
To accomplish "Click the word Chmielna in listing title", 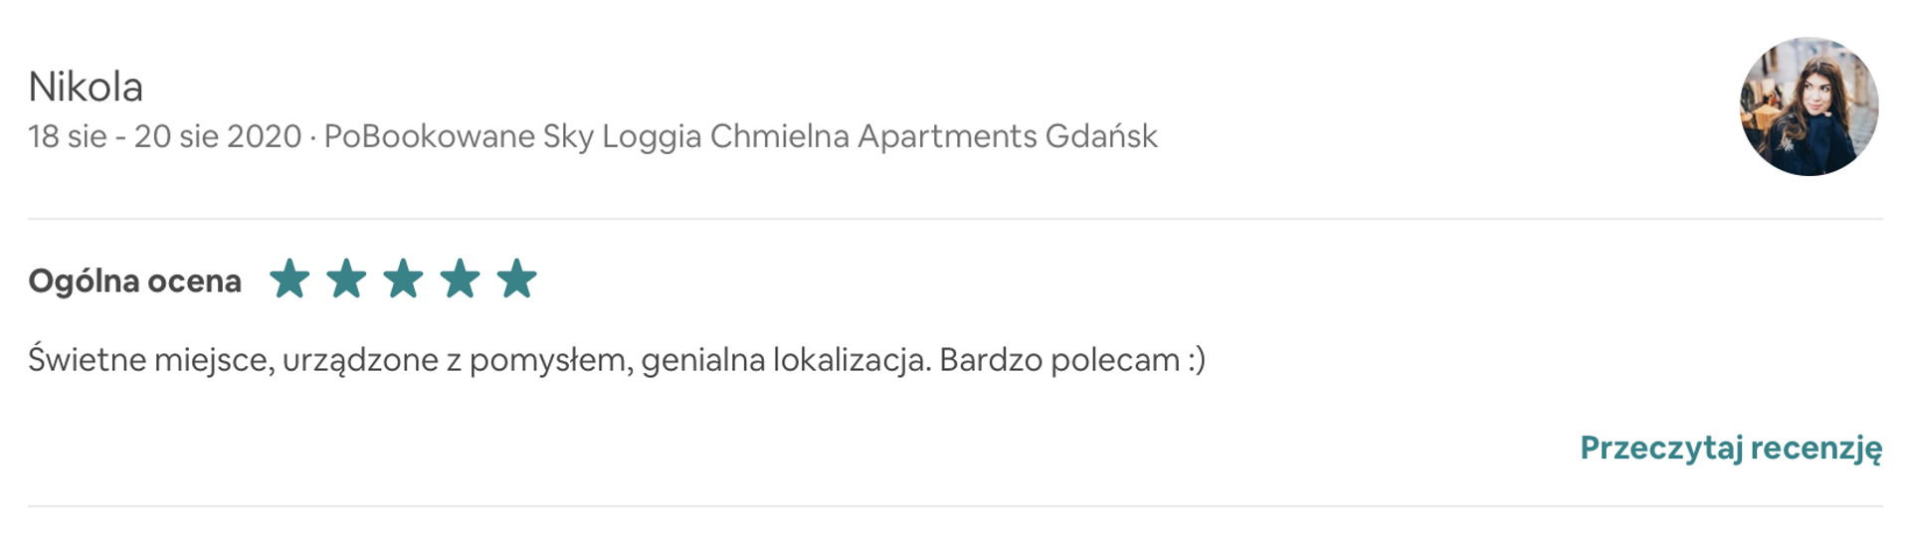I will tap(779, 136).
